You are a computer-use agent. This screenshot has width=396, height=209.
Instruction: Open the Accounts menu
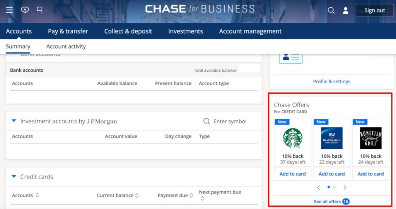point(19,31)
